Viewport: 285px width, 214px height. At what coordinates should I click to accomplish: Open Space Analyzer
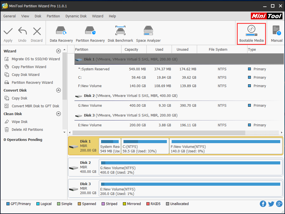(148, 34)
